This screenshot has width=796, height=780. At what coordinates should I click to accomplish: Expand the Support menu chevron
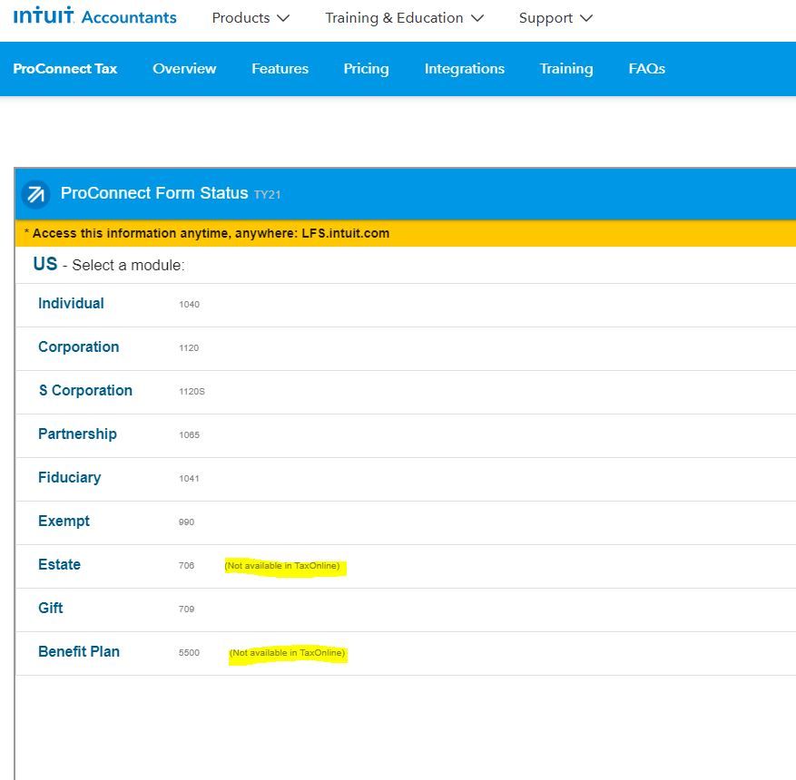(x=585, y=18)
